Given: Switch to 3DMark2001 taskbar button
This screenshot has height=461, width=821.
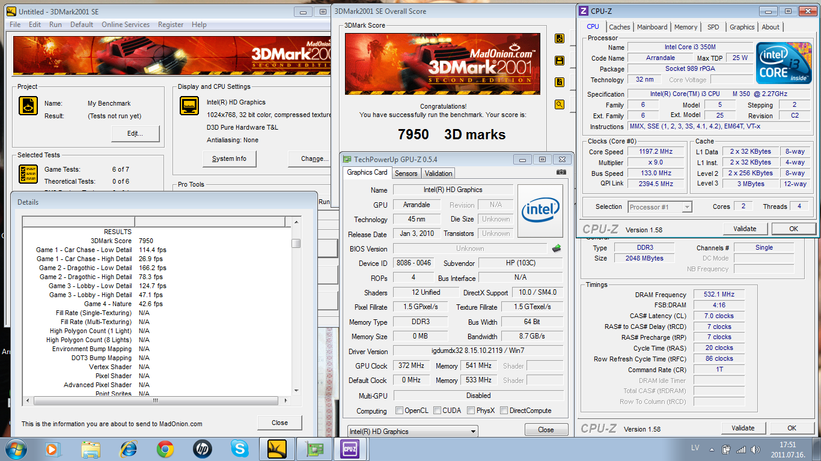Looking at the screenshot, I should (276, 448).
